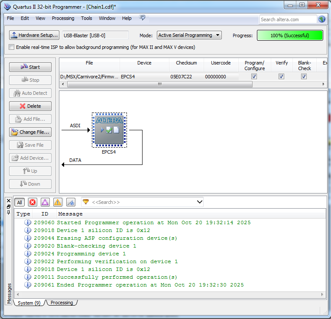Open the View menu
Viewport: 331px width, 319px height.
40,18
